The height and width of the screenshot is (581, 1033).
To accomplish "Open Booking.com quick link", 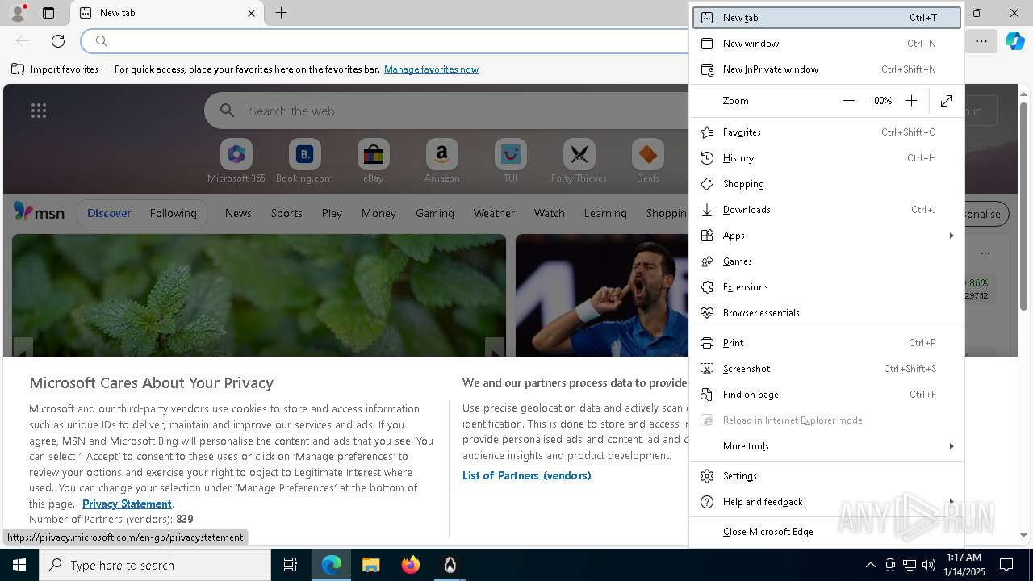I will [x=304, y=161].
